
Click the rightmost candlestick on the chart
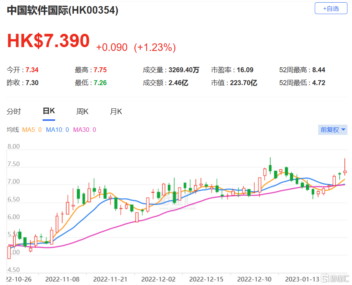[x=345, y=171]
